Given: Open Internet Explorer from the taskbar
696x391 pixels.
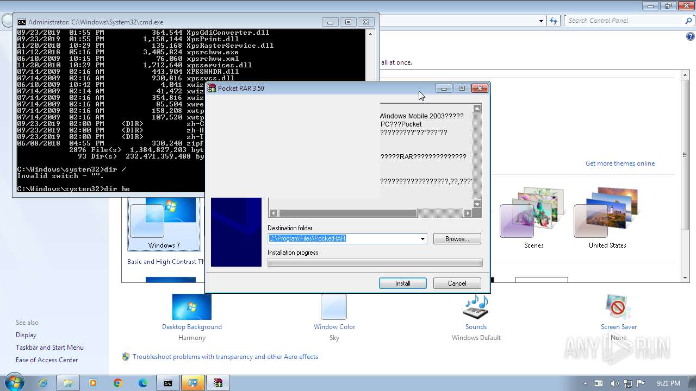Looking at the screenshot, I should [x=43, y=383].
